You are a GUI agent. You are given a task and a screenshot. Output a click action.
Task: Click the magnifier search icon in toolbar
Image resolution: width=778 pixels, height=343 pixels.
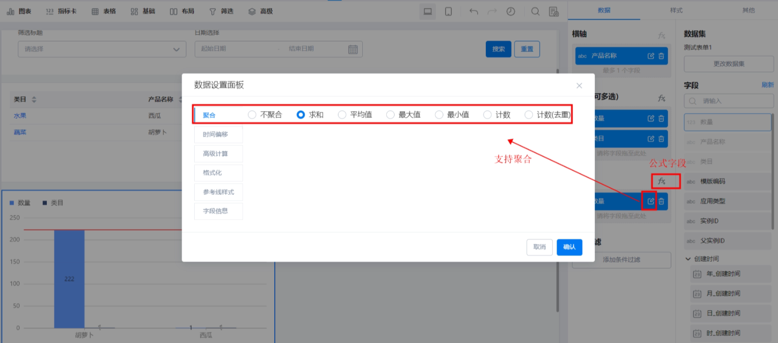coord(535,11)
